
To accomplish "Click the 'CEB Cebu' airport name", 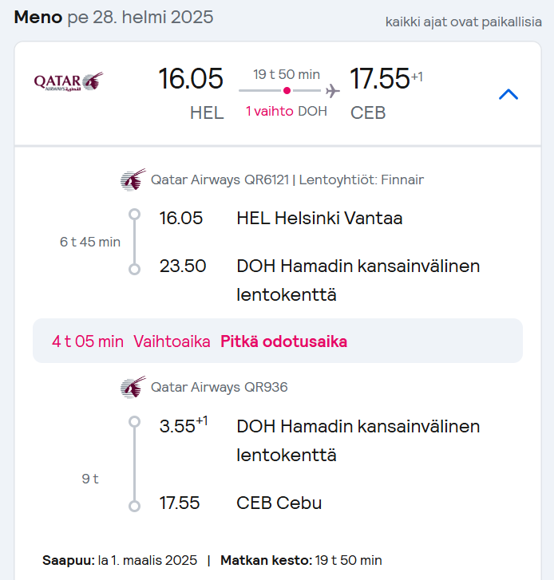I will pyautogui.click(x=279, y=503).
